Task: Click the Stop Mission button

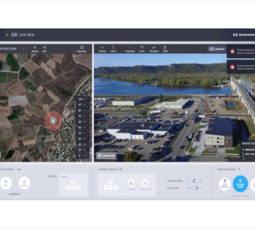Action: coord(225,184)
